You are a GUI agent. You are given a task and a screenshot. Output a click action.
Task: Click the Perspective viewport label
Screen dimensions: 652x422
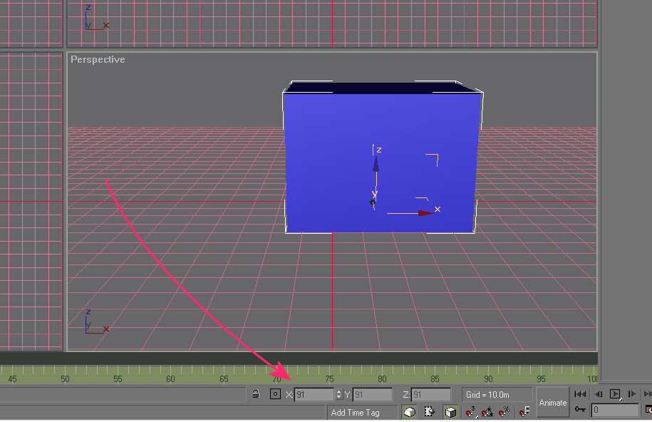pos(98,60)
